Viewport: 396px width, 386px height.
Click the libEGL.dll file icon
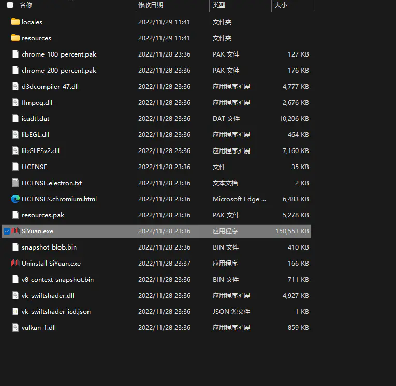[x=16, y=134]
